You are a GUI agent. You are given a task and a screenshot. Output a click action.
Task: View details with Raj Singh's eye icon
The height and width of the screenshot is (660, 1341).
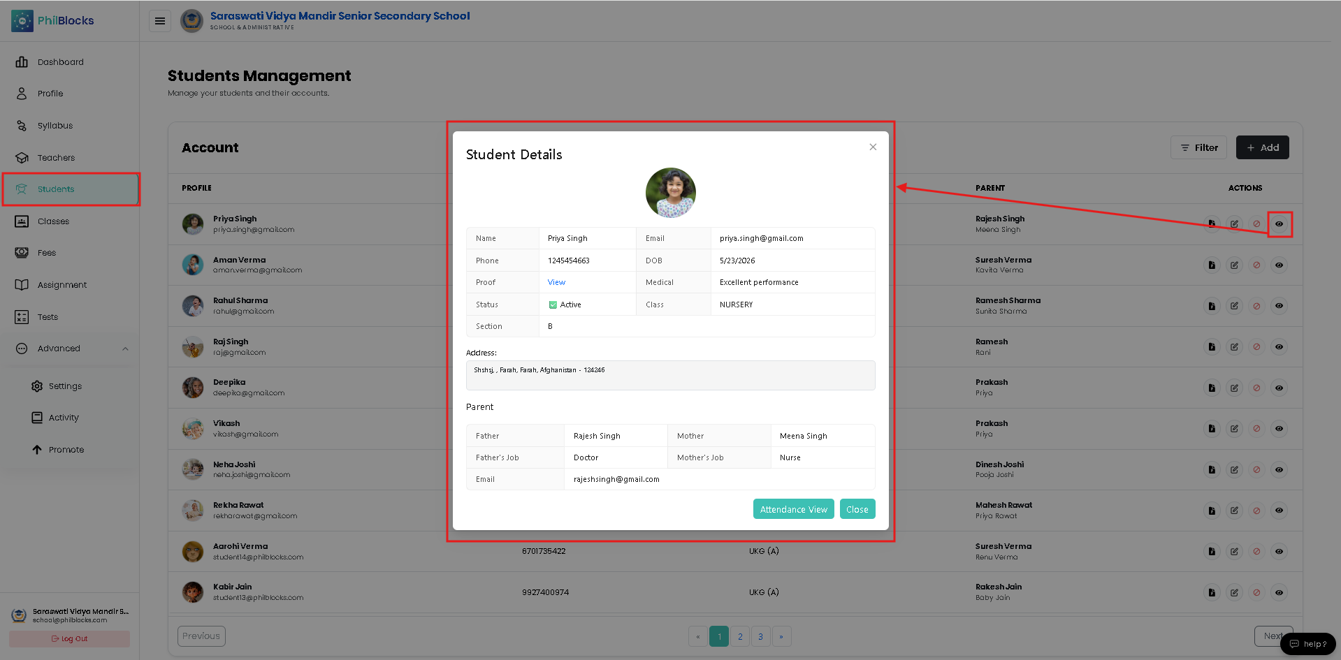click(1279, 347)
